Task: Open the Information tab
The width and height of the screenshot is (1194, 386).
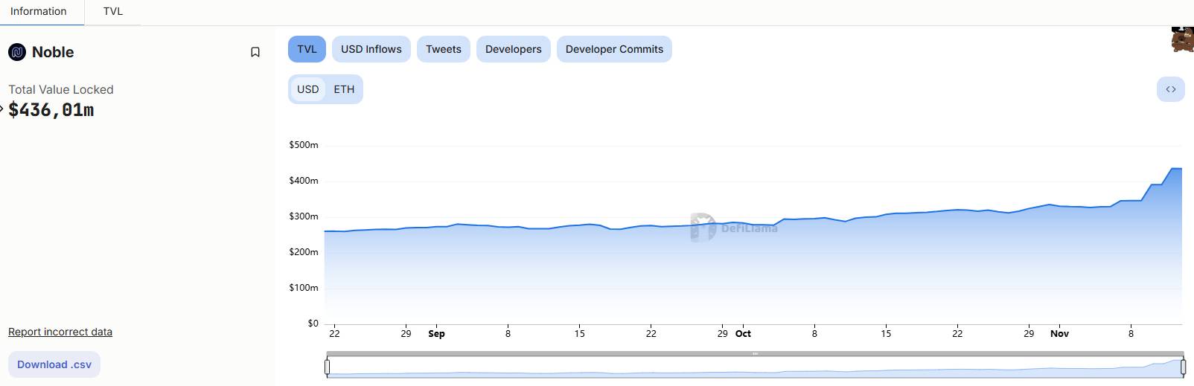Action: coord(39,11)
